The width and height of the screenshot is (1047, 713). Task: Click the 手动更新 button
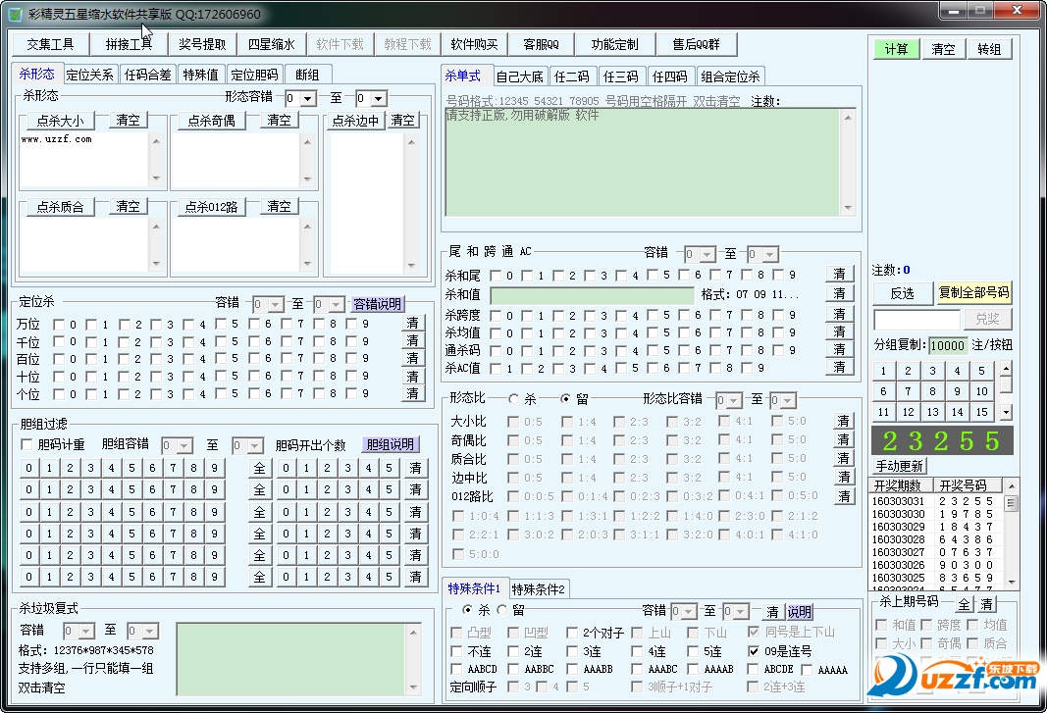point(900,466)
